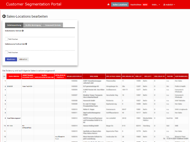Click into the Gebietsname Fachvertrieb input field
The height and width of the screenshot is (142, 190).
pos(40,48)
